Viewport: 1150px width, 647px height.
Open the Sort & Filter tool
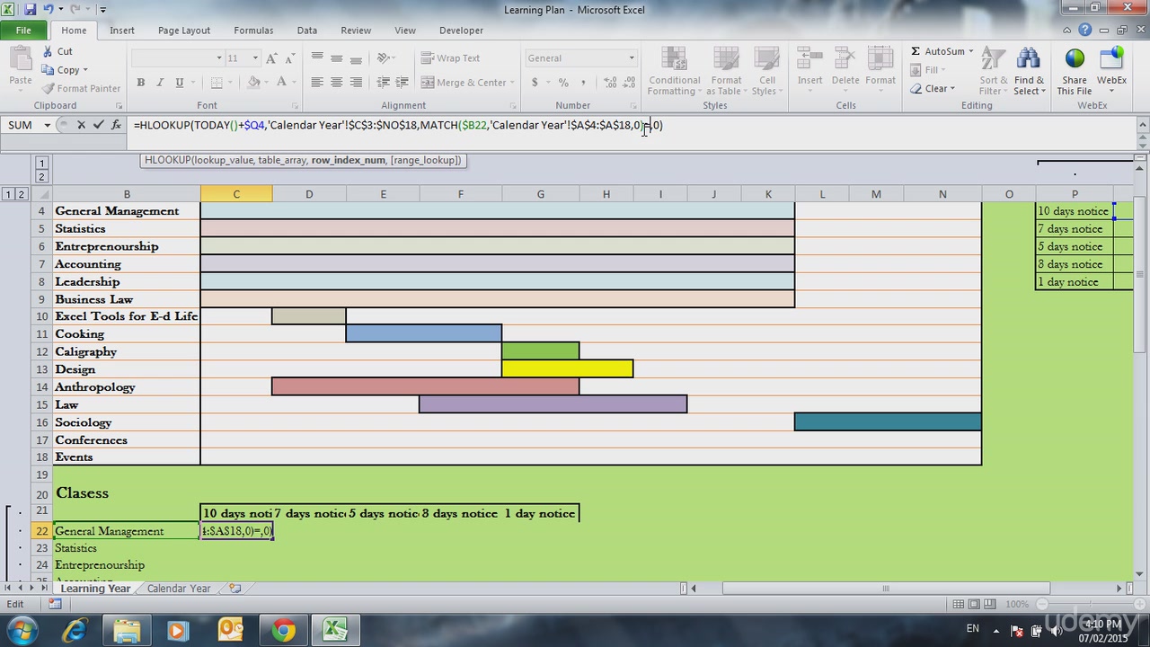(x=993, y=71)
